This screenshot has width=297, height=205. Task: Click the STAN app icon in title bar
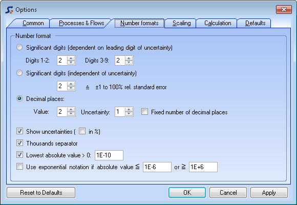tap(9, 10)
